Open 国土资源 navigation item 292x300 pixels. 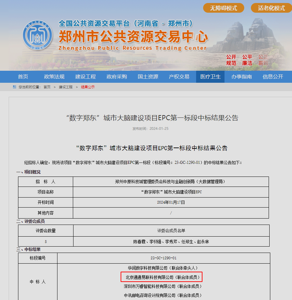point(148,77)
